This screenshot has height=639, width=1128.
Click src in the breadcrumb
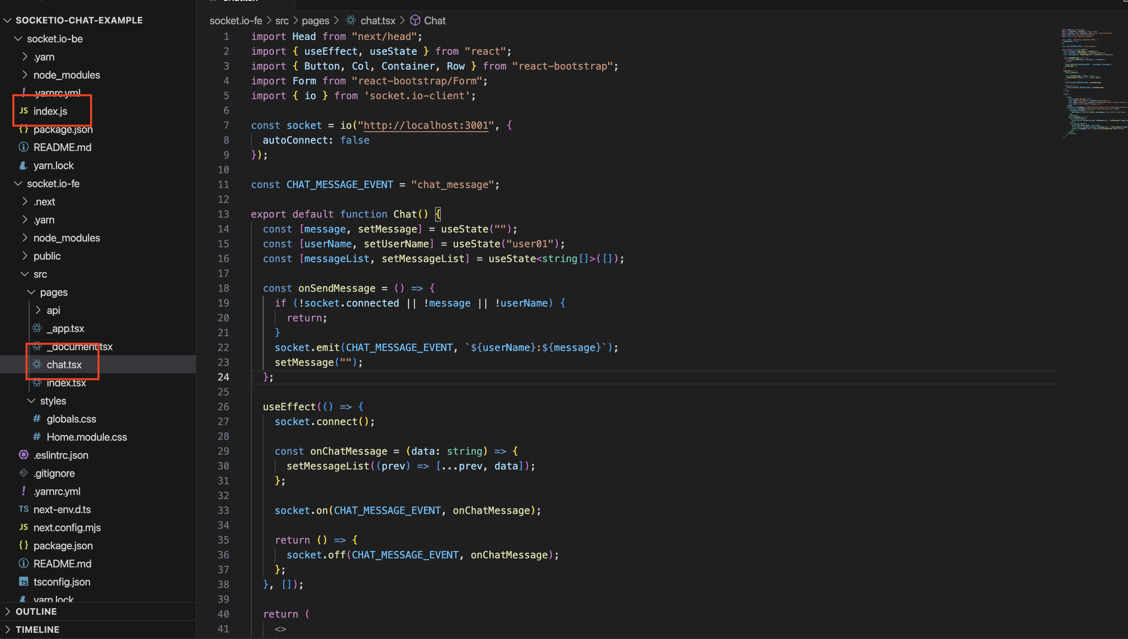click(282, 21)
